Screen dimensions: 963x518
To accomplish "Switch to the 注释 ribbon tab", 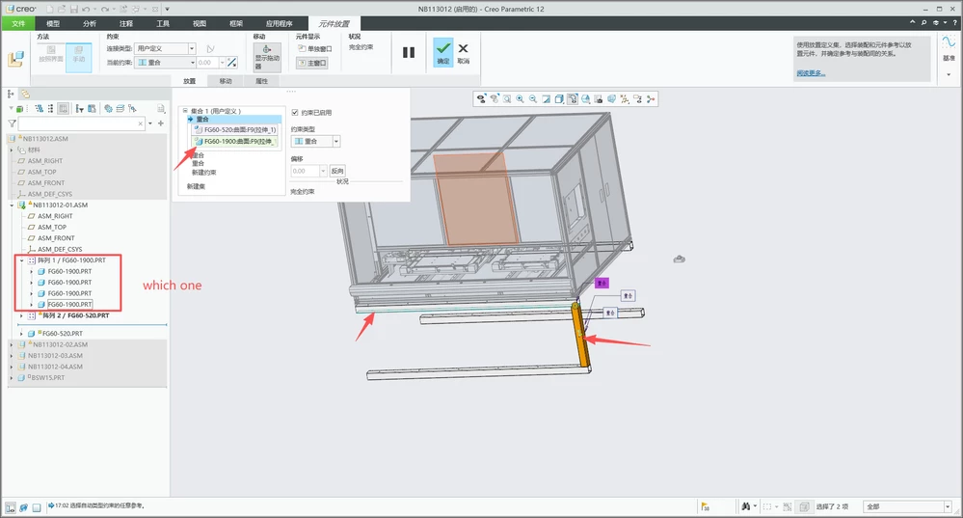I will point(126,23).
